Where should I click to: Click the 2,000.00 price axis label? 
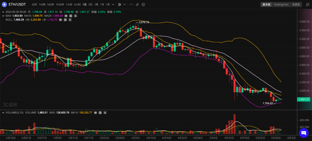tap(305, 91)
